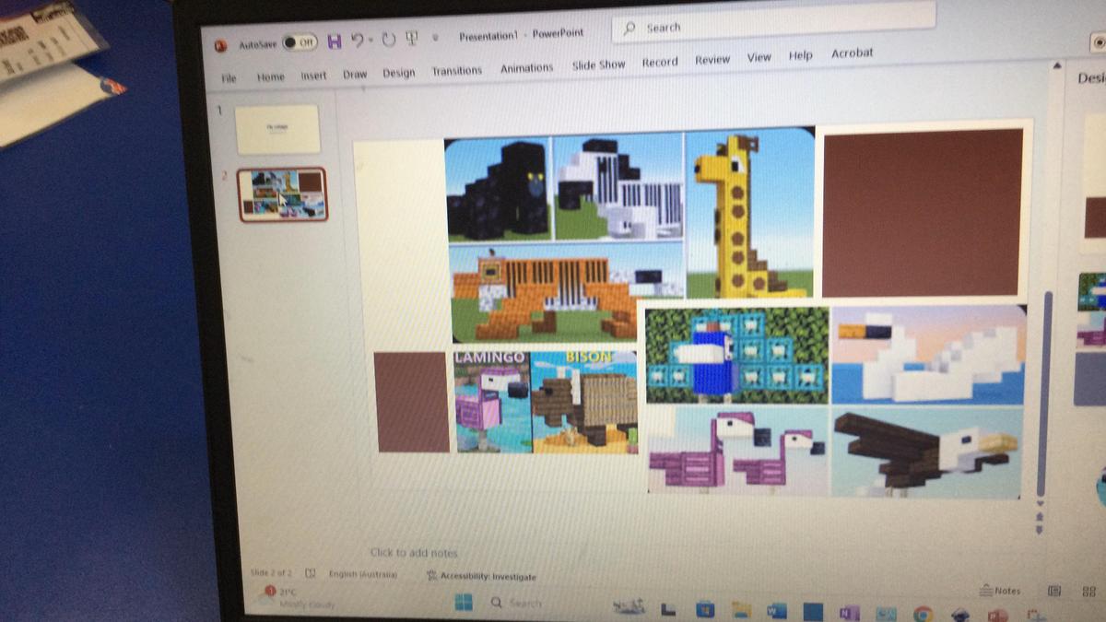
Task: Select the small brown rectangle at bottom left
Action: (x=411, y=402)
